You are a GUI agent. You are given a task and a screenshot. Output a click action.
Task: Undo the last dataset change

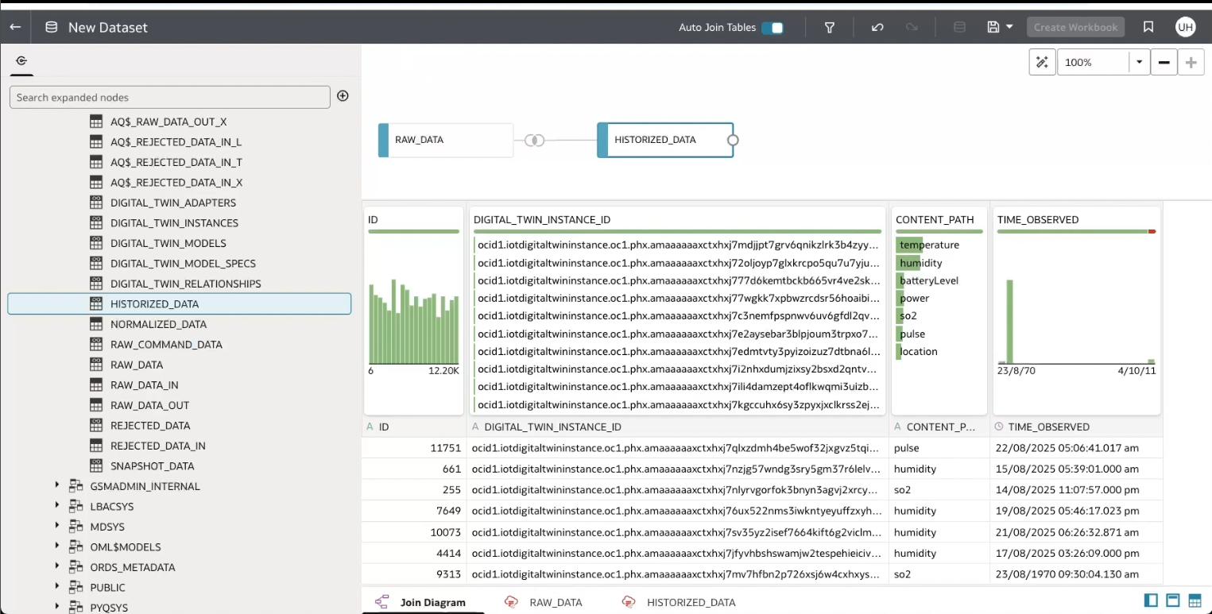coord(877,27)
